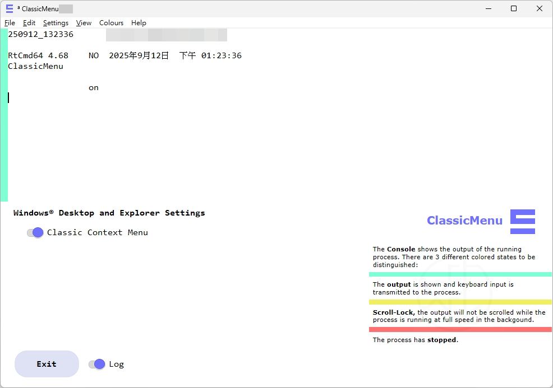This screenshot has height=388, width=553.
Task: Click the red stopped state color bar
Action: click(460, 330)
